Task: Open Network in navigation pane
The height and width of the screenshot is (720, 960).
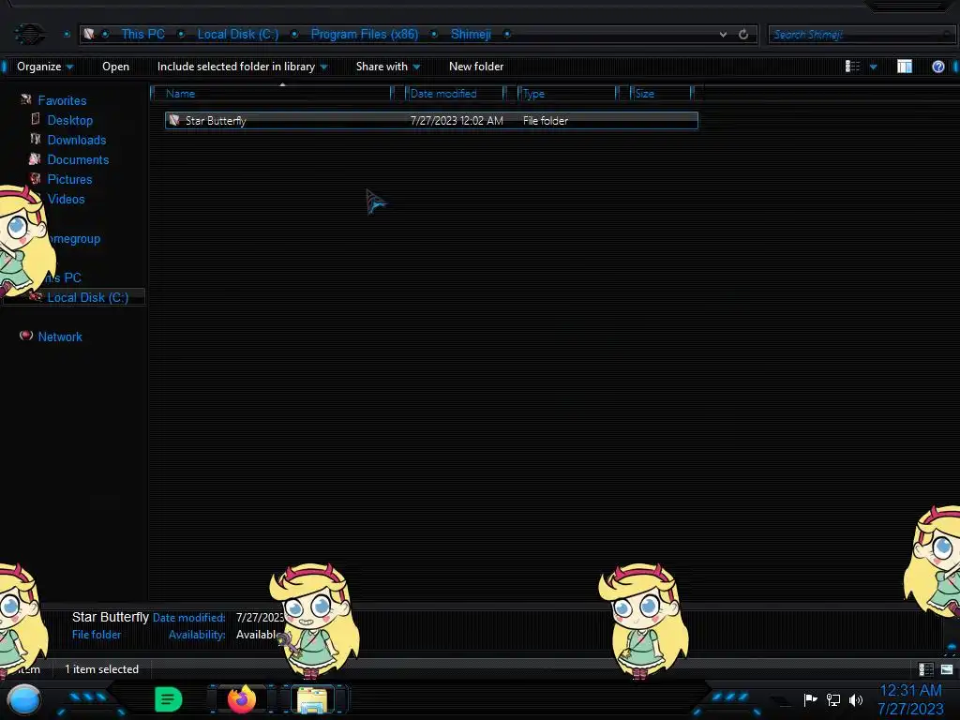Action: (59, 337)
